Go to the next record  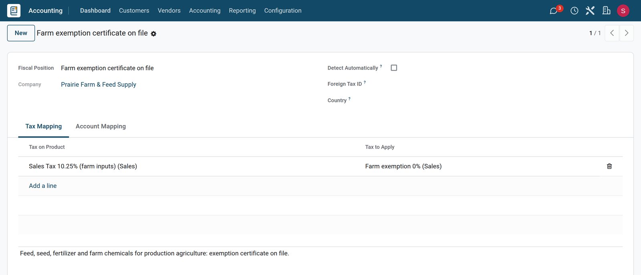627,33
